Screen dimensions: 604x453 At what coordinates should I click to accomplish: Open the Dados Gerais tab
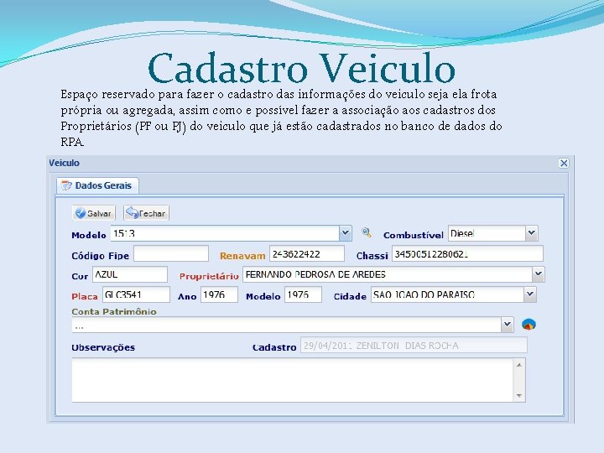click(98, 185)
